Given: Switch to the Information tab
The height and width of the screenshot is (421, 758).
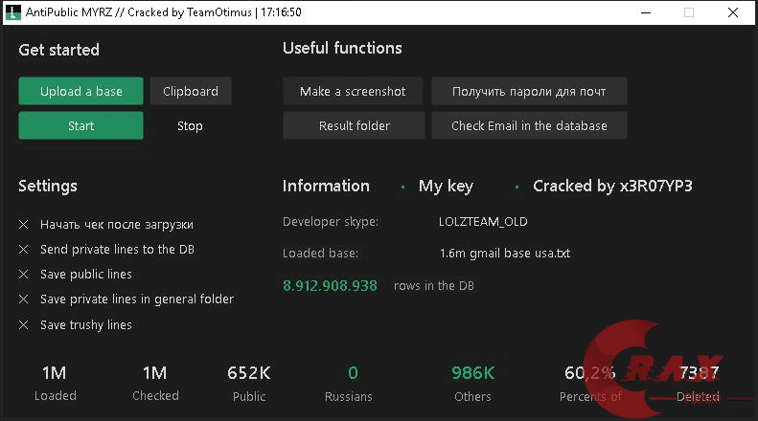Looking at the screenshot, I should (326, 186).
